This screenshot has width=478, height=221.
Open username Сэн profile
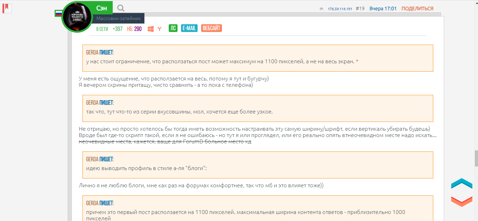pyautogui.click(x=102, y=8)
